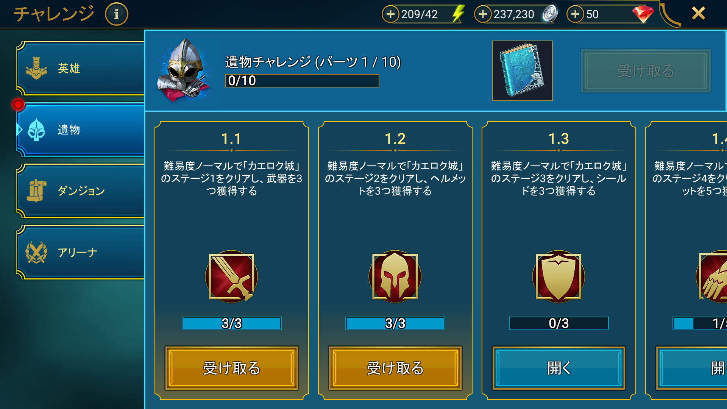Add energy with the plus icon

(390, 14)
